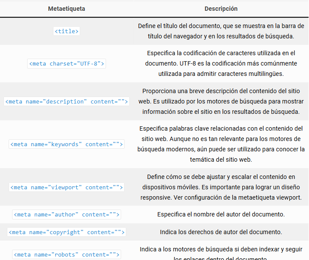Click the meta name="author" code snippet
309x260 pixels.
point(66,214)
